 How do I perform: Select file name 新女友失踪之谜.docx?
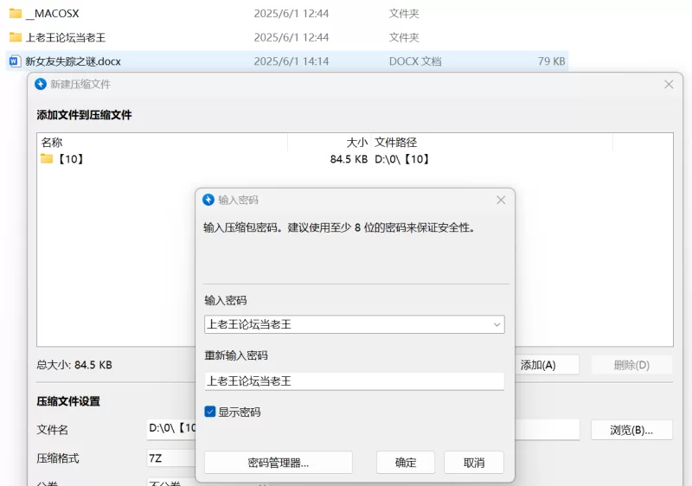coord(73,61)
